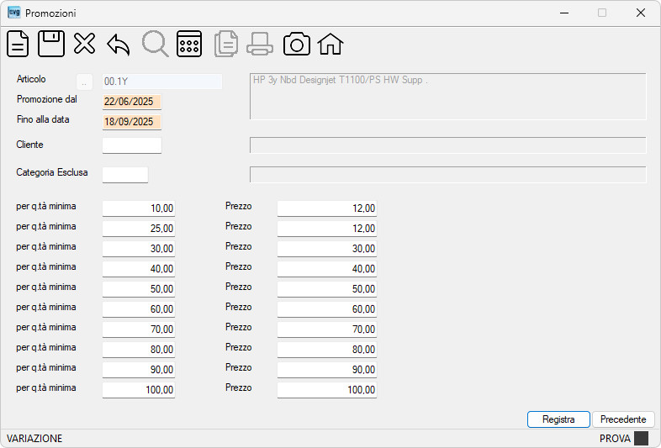Screen dimensions: 661x448
Task: Save record with the floppy disk icon
Action: [51, 44]
